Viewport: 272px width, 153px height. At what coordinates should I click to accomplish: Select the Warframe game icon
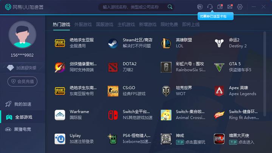coord(60,115)
